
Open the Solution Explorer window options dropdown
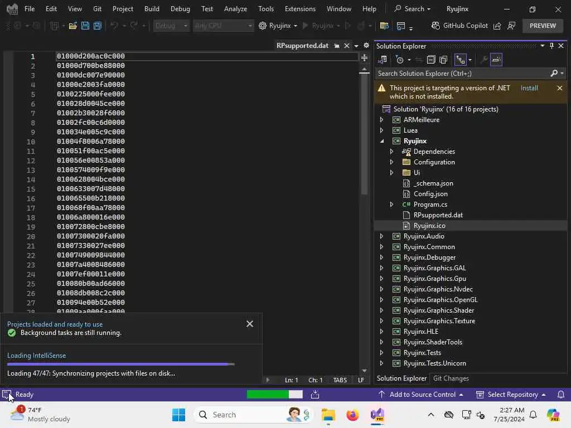point(543,46)
